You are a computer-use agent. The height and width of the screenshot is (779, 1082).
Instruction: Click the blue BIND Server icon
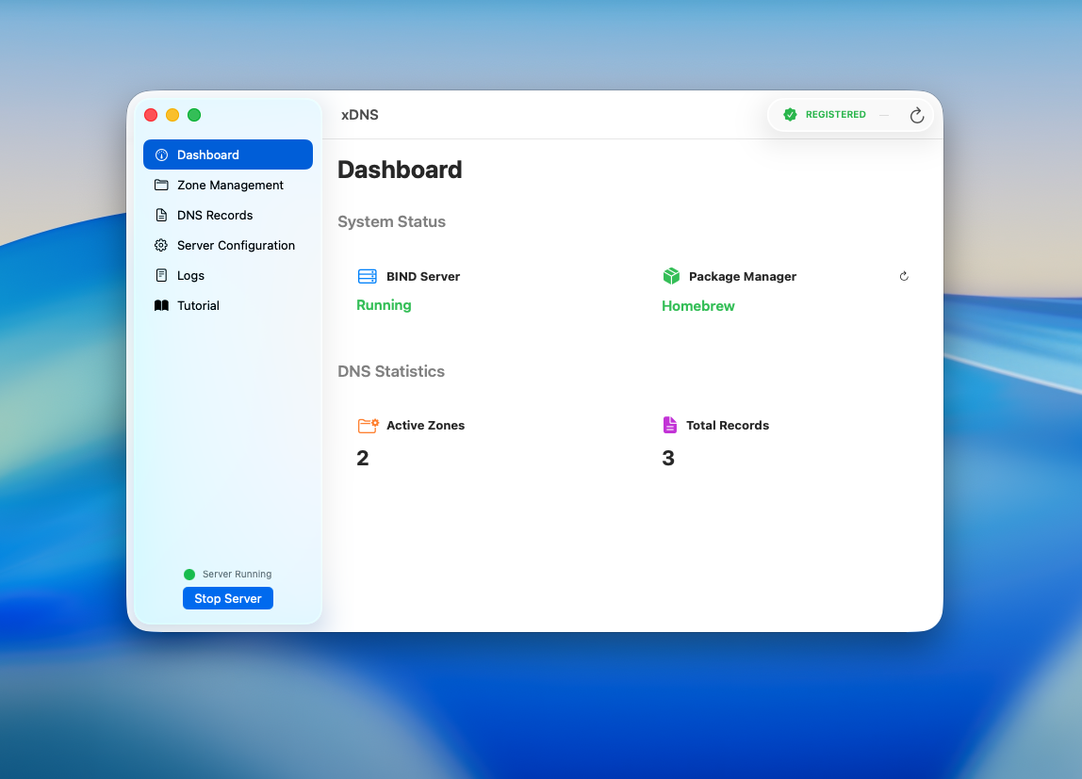[367, 277]
